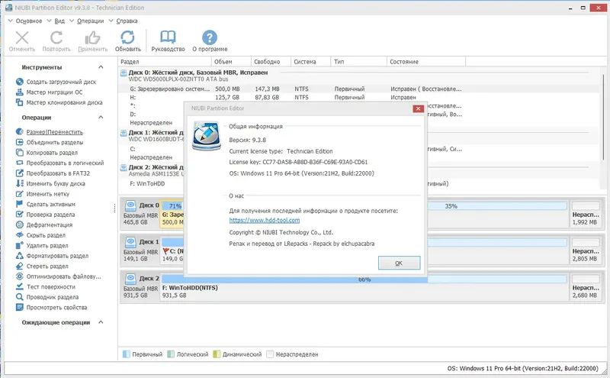Image resolution: width=610 pixels, height=378 pixels.
Task: Choose Дефрагментация operation
Action: click(44, 225)
